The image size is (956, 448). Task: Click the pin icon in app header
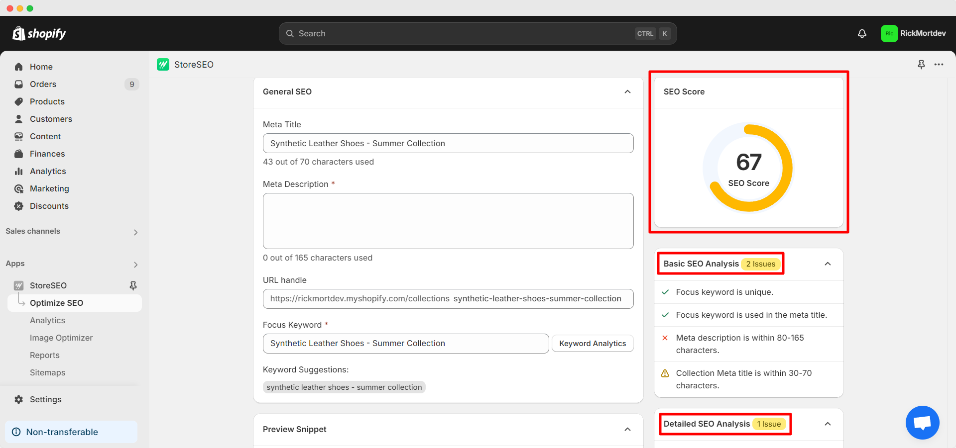coord(921,65)
